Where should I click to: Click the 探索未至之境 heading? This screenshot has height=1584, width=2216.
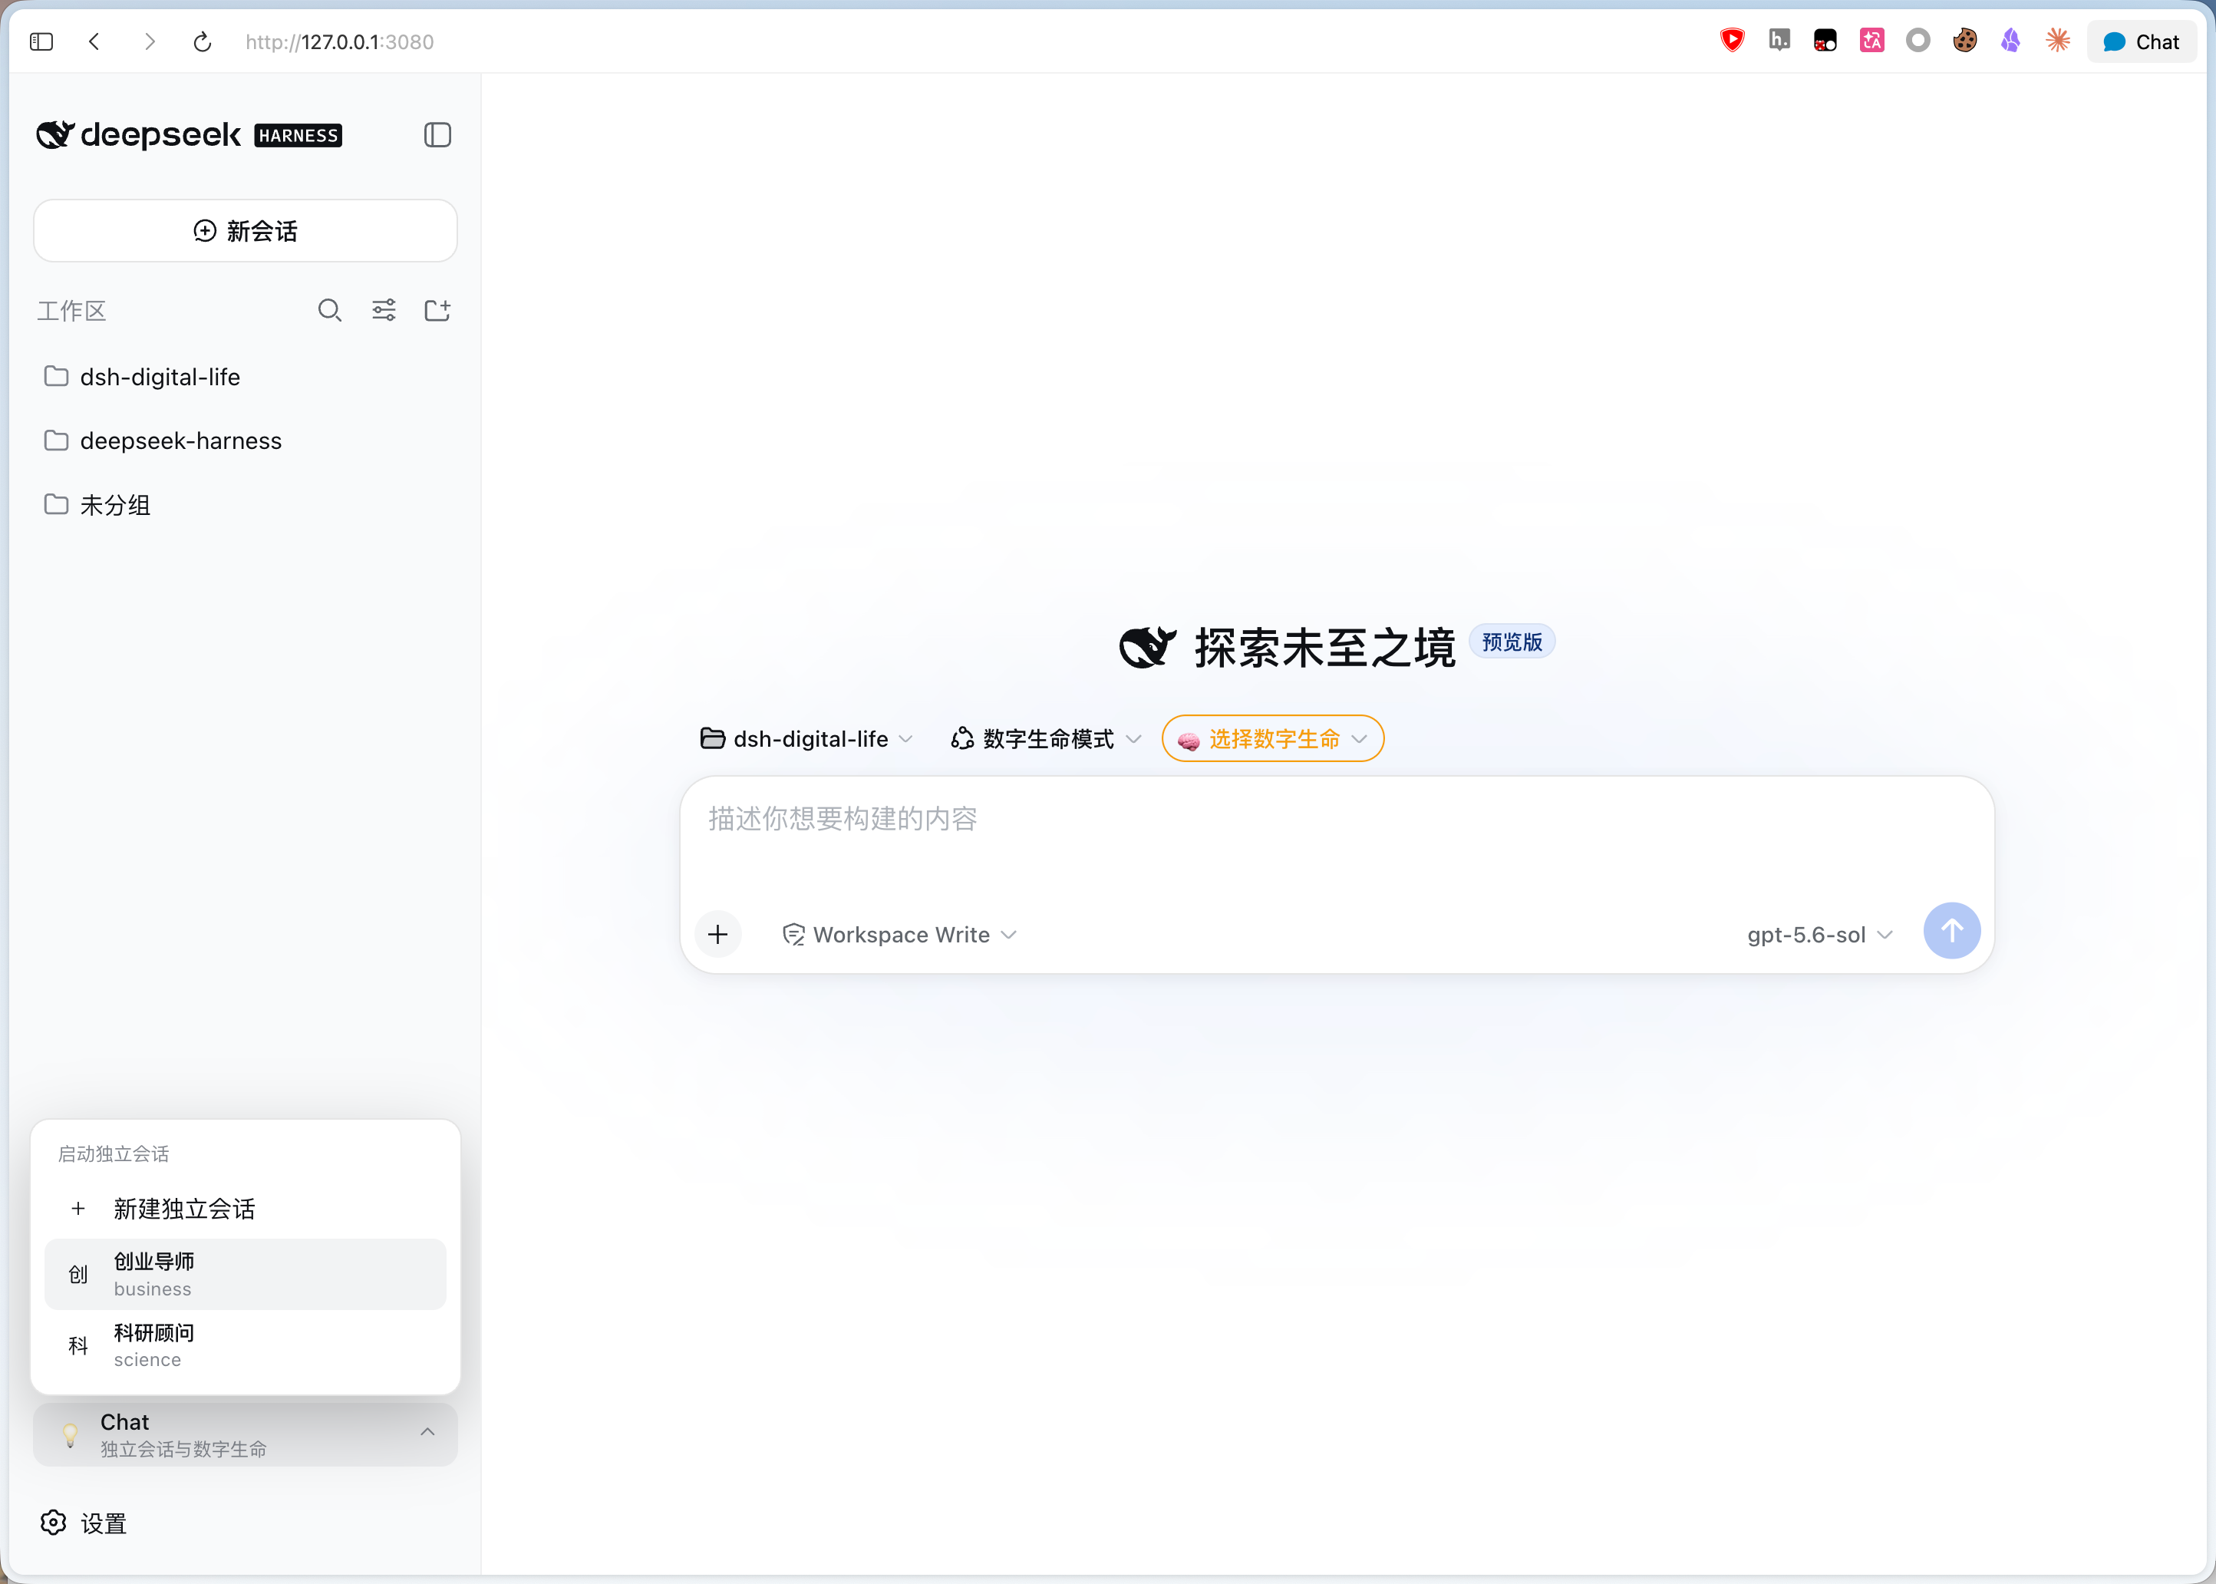(1325, 648)
